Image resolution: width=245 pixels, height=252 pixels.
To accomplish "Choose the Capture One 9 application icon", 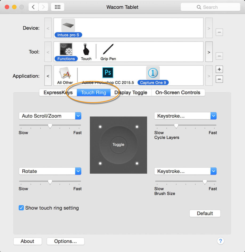I will 153,73.
